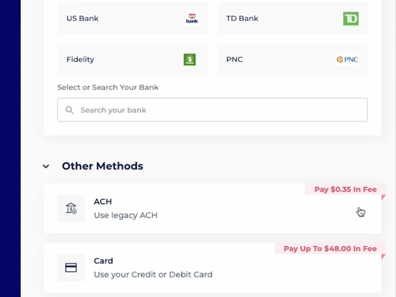
Task: Expand the Select or Search Your Bank section
Action: click(108, 87)
